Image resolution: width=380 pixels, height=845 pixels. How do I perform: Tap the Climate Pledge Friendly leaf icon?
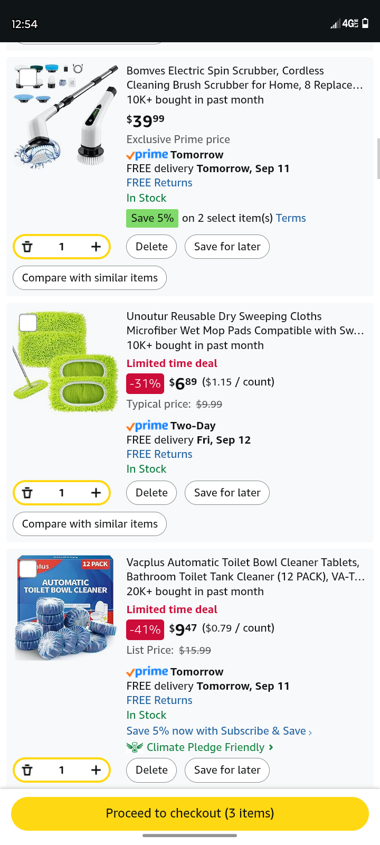tap(135, 747)
